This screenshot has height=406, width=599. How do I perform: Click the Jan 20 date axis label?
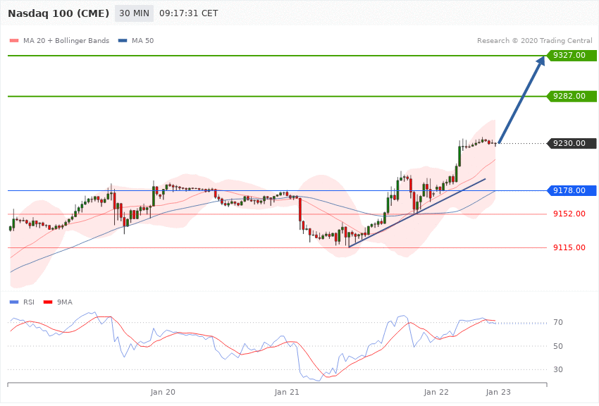point(163,392)
